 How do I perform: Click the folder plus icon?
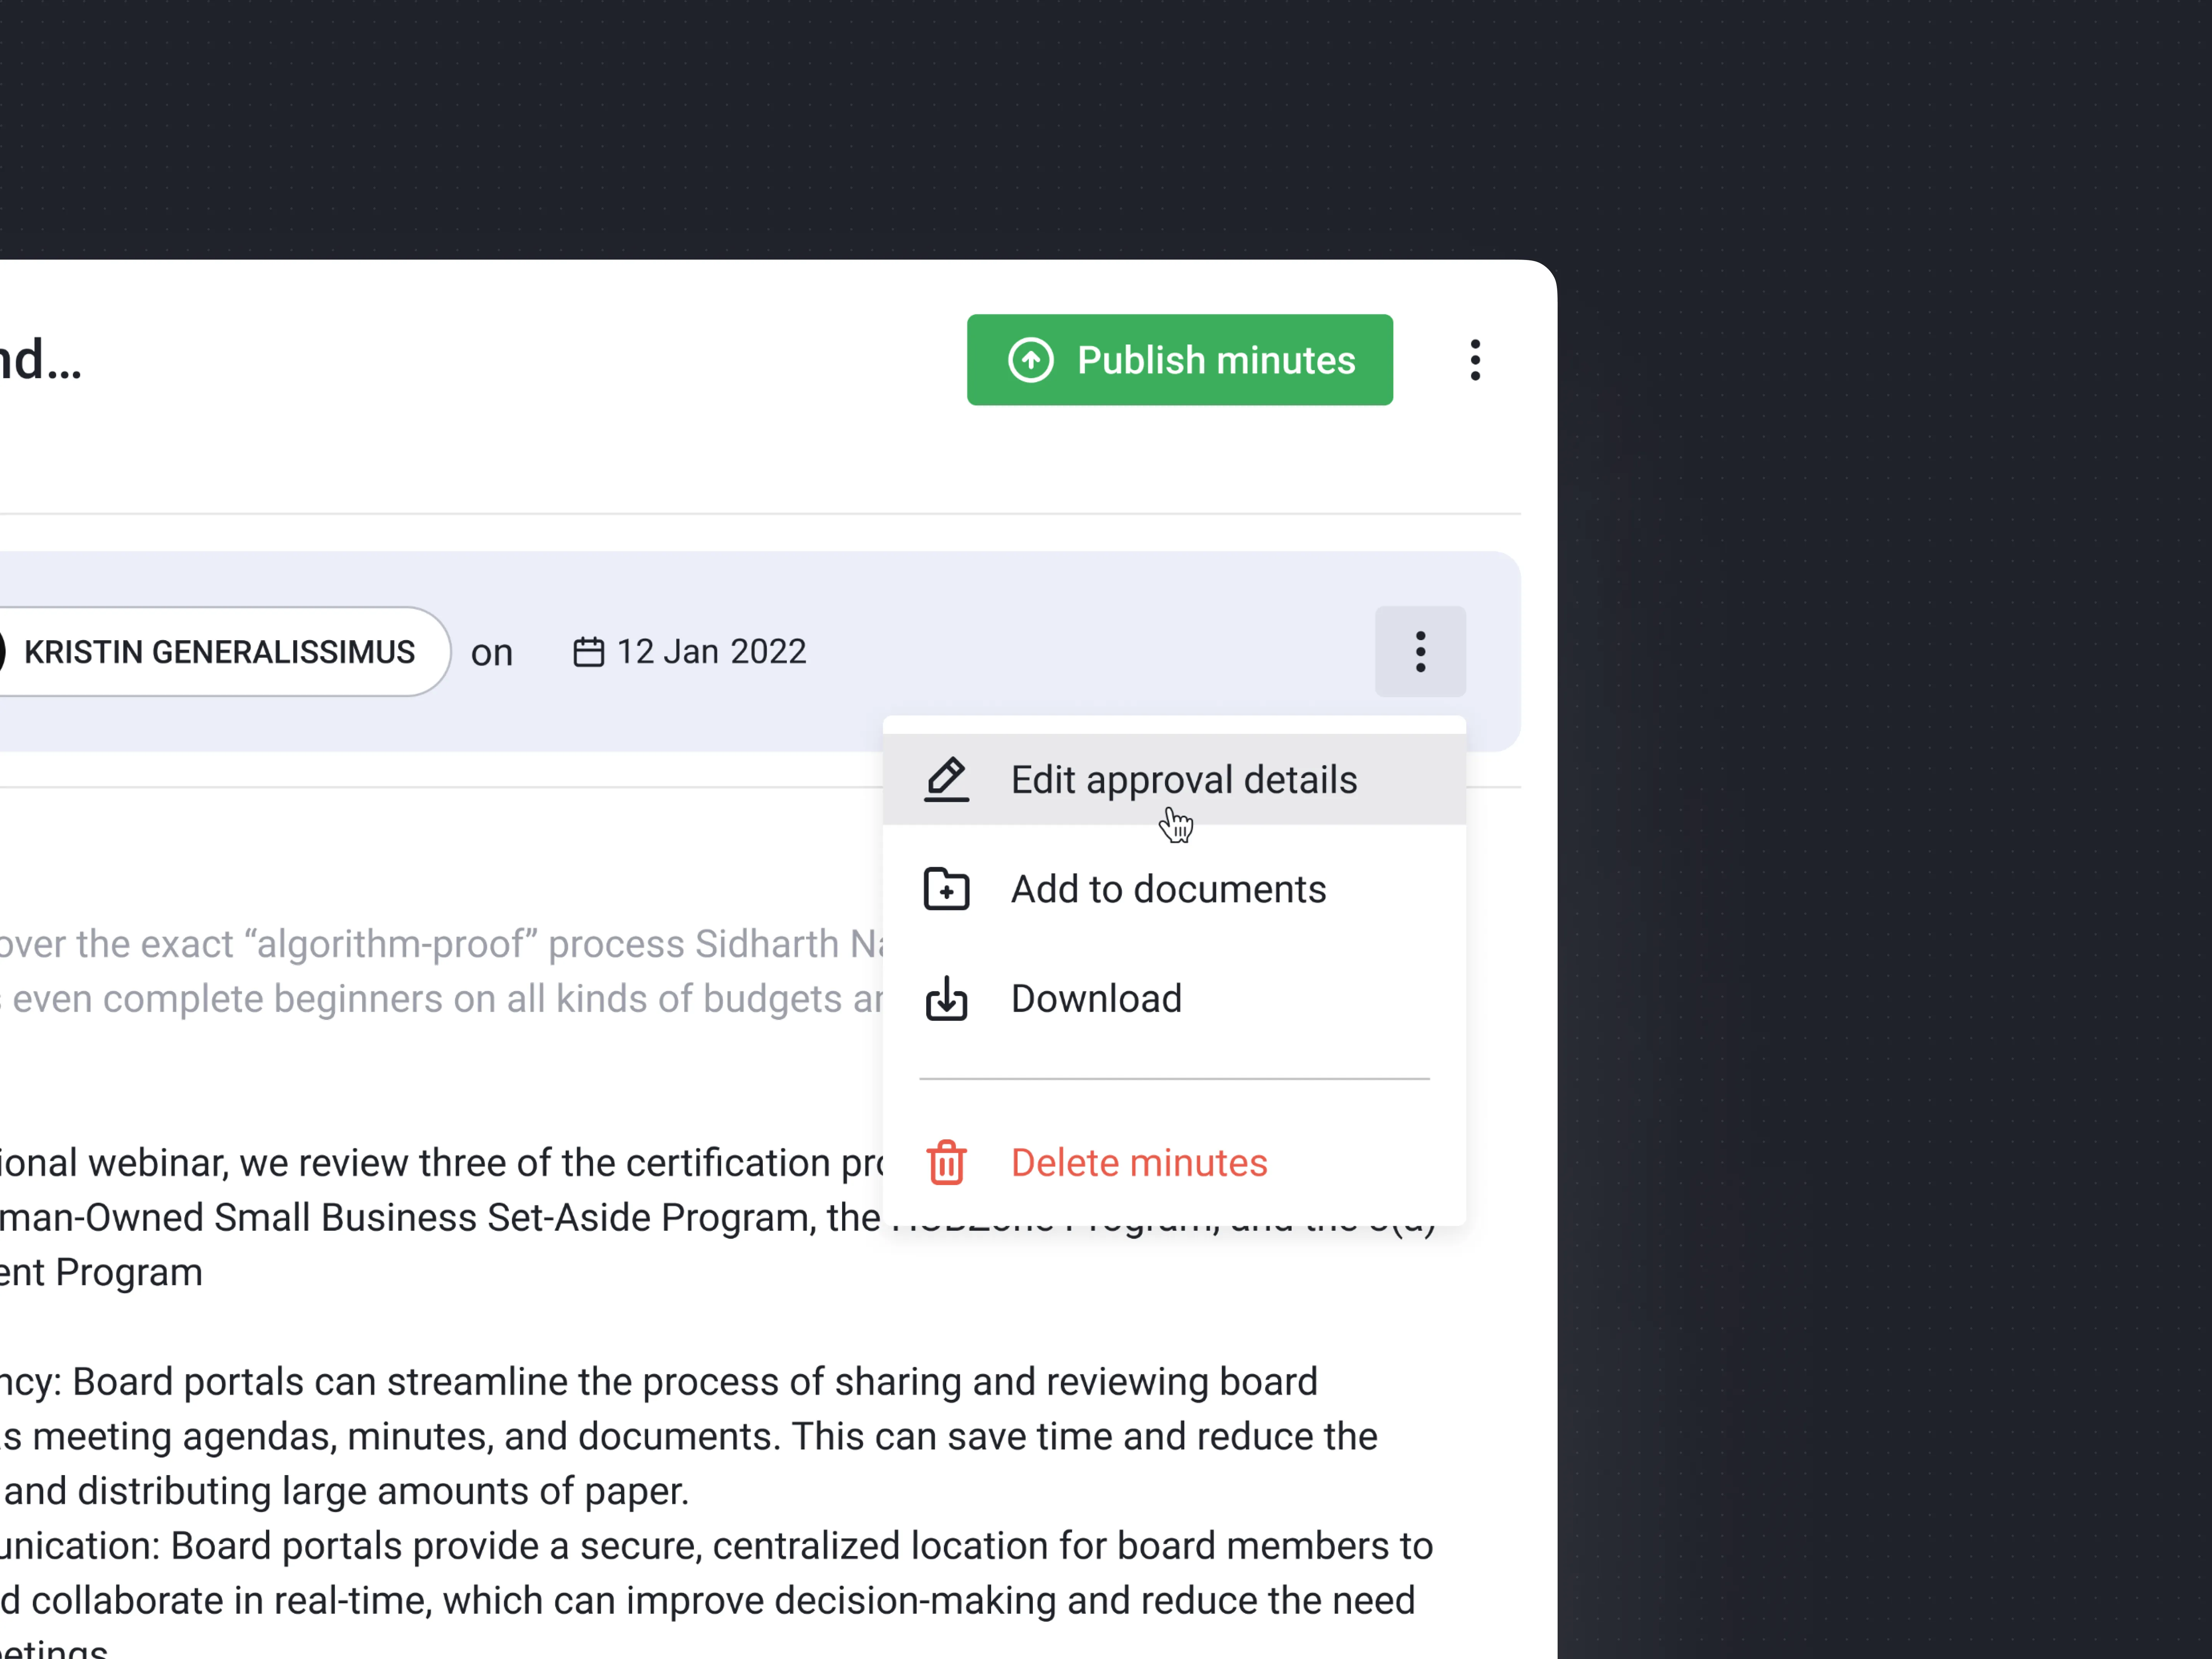coord(946,889)
